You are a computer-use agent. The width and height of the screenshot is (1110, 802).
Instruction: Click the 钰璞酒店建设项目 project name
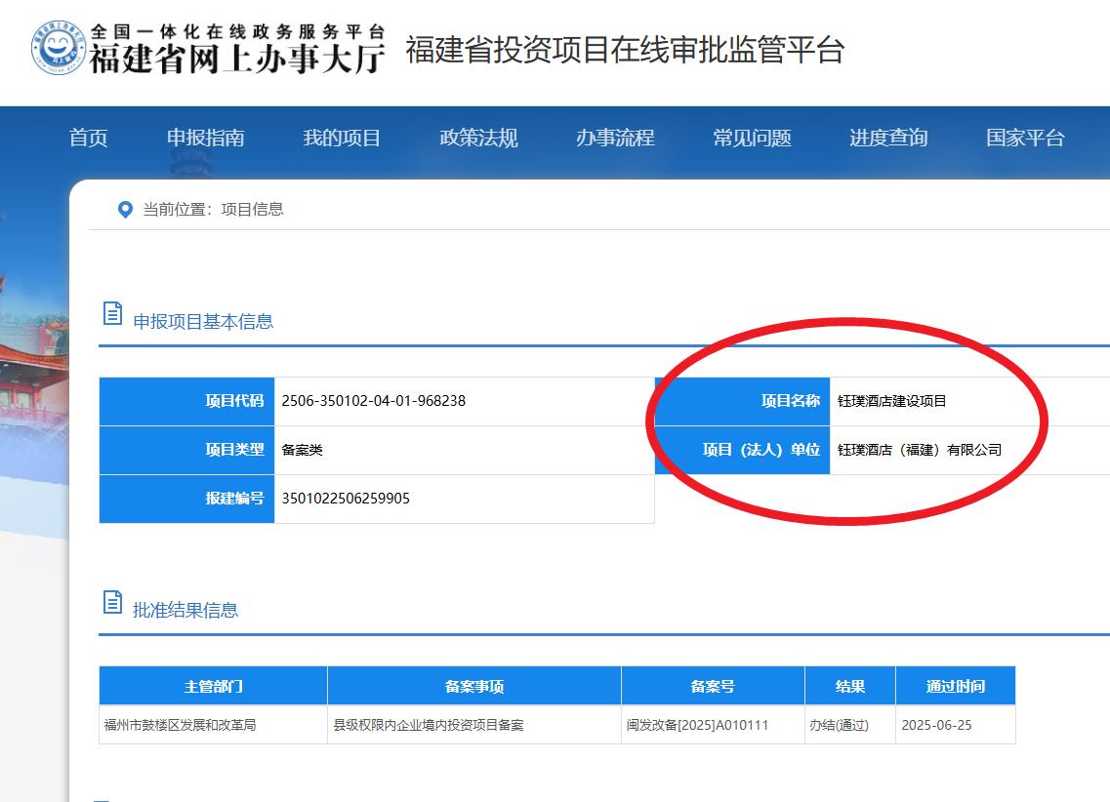892,401
